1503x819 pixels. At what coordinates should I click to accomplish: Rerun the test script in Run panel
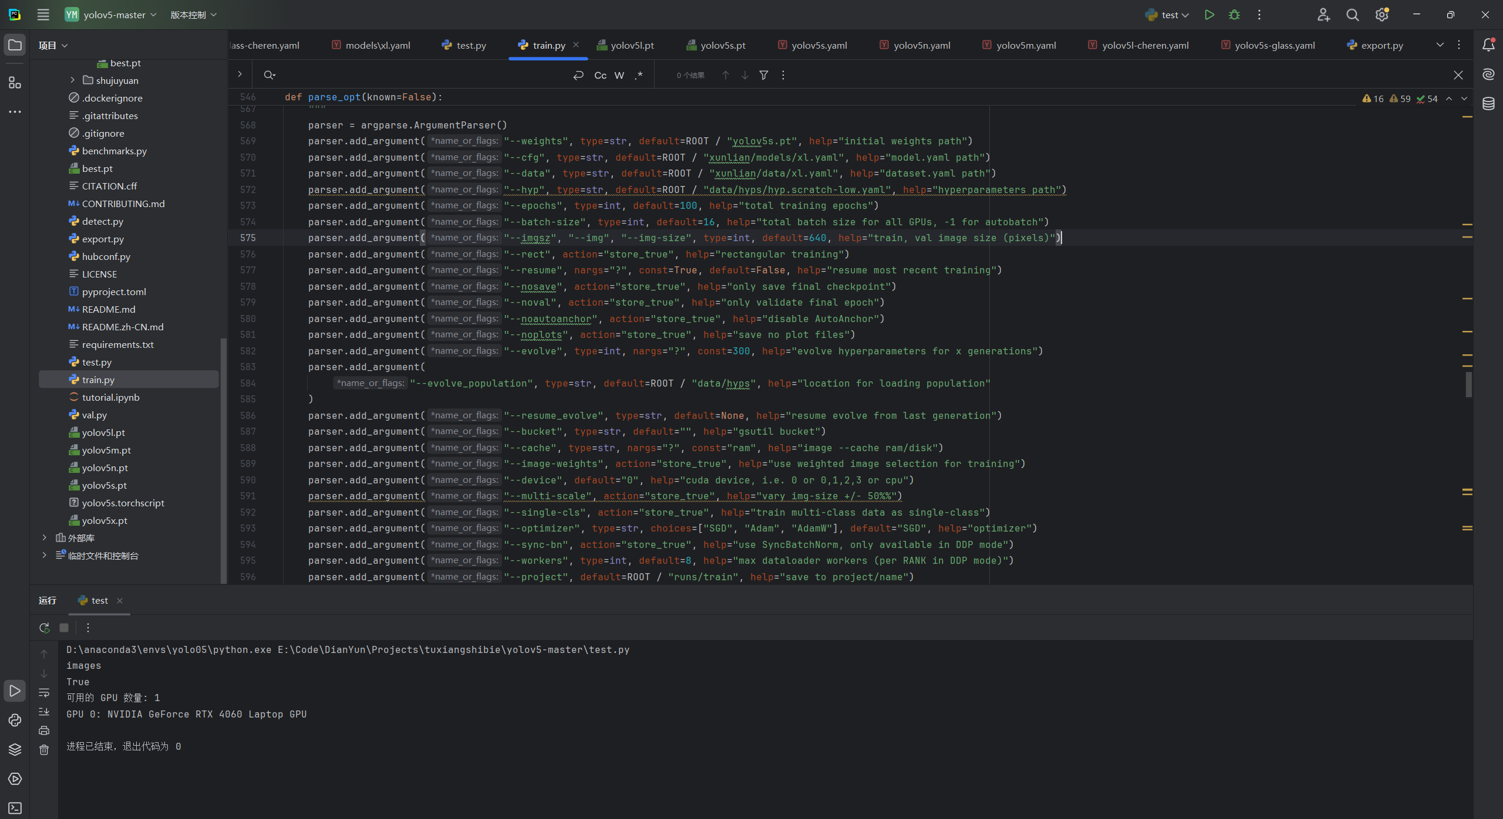44,627
